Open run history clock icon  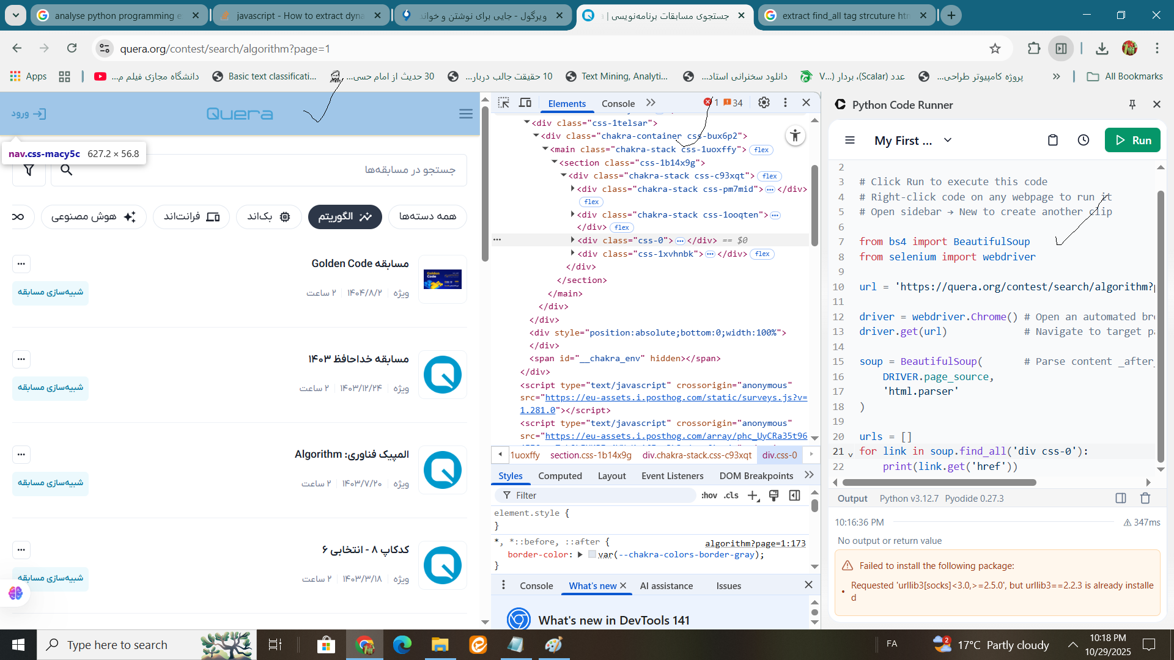(x=1083, y=141)
